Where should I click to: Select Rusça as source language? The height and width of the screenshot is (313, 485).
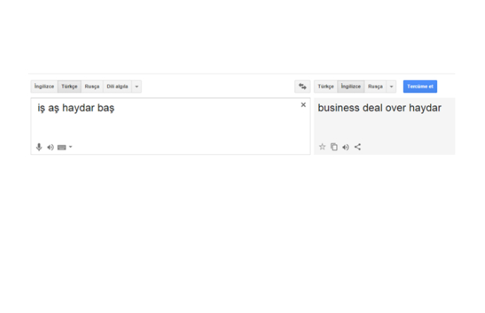click(x=92, y=87)
